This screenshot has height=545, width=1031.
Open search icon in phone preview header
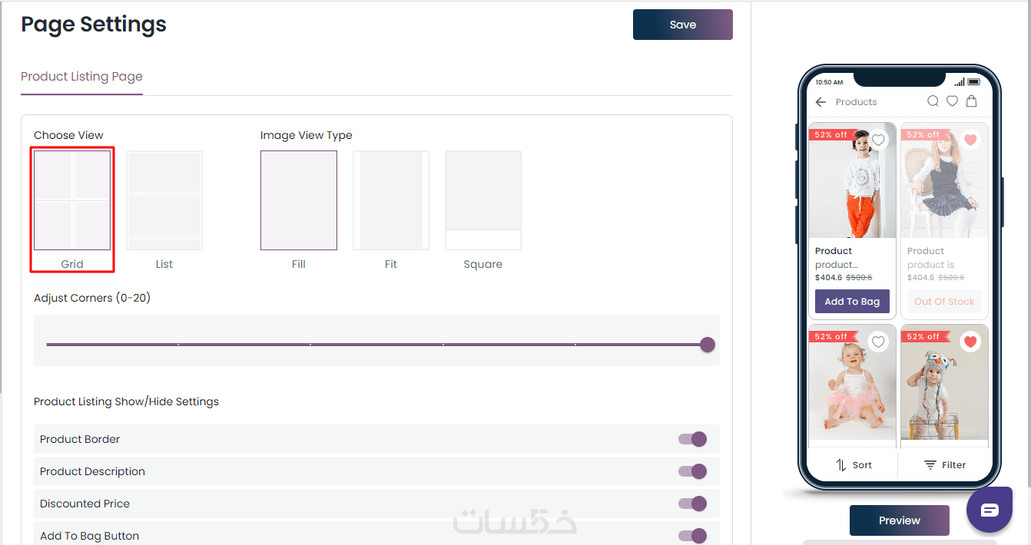933,101
